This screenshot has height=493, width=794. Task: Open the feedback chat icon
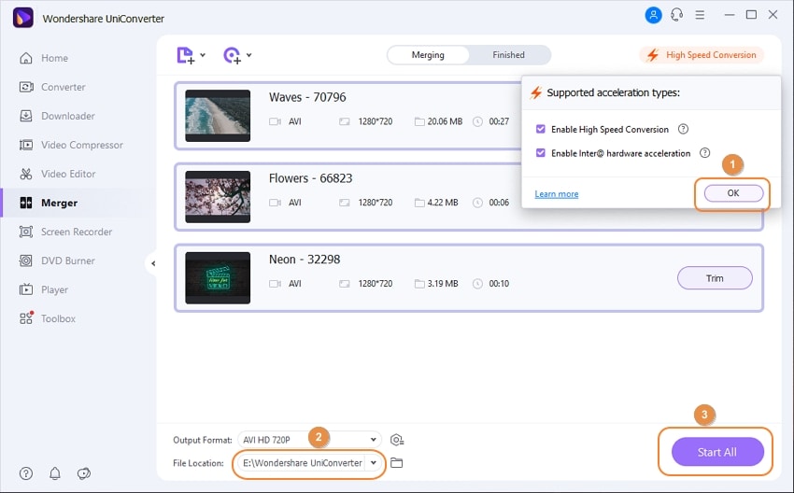click(x=83, y=473)
